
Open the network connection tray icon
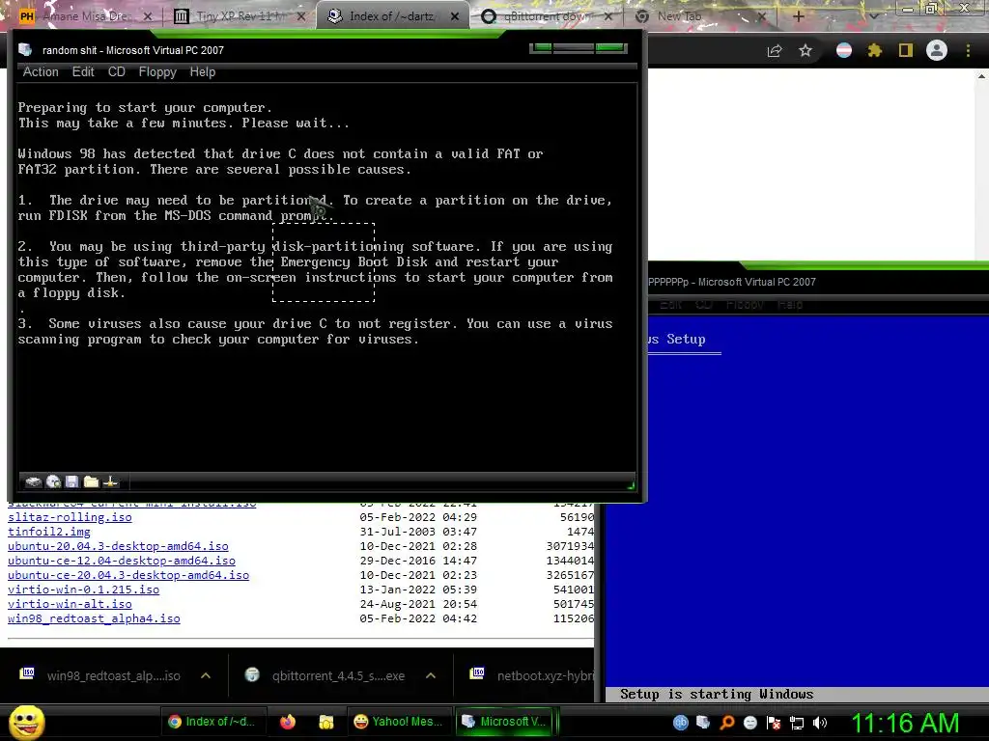coord(797,723)
